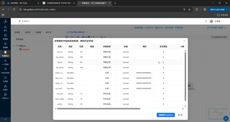
Task: Click the dialog vertical scrollbar thumb
Action: (185, 76)
